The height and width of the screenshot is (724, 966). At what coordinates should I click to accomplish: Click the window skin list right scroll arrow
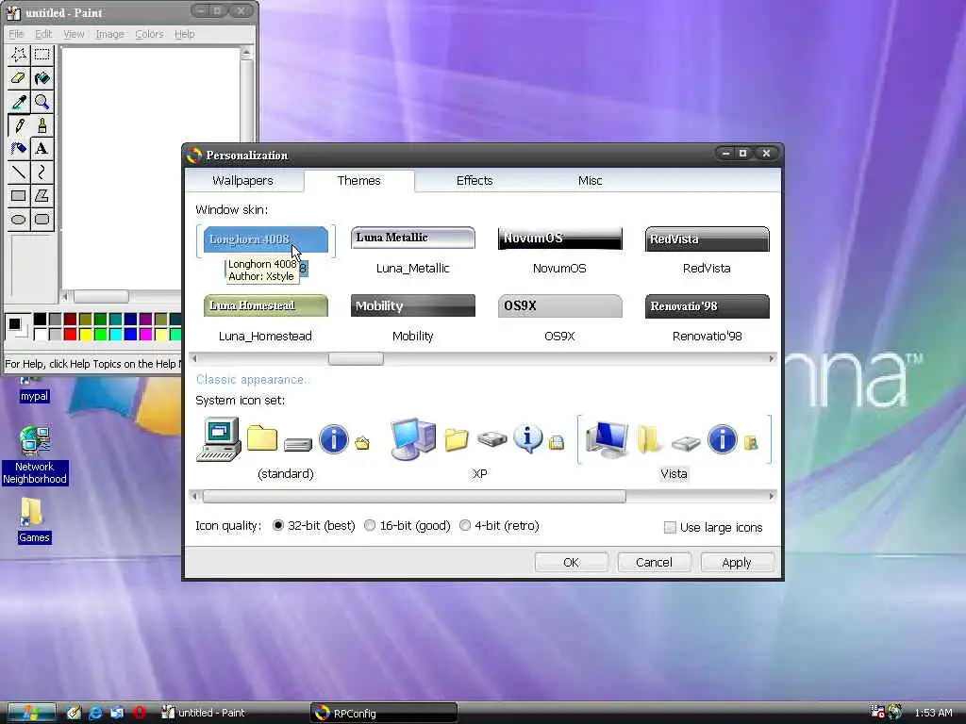click(771, 358)
